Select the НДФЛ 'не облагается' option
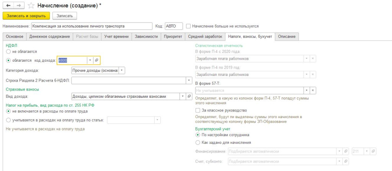Image resolution: width=392 pixels, height=171 pixels. pos(8,51)
